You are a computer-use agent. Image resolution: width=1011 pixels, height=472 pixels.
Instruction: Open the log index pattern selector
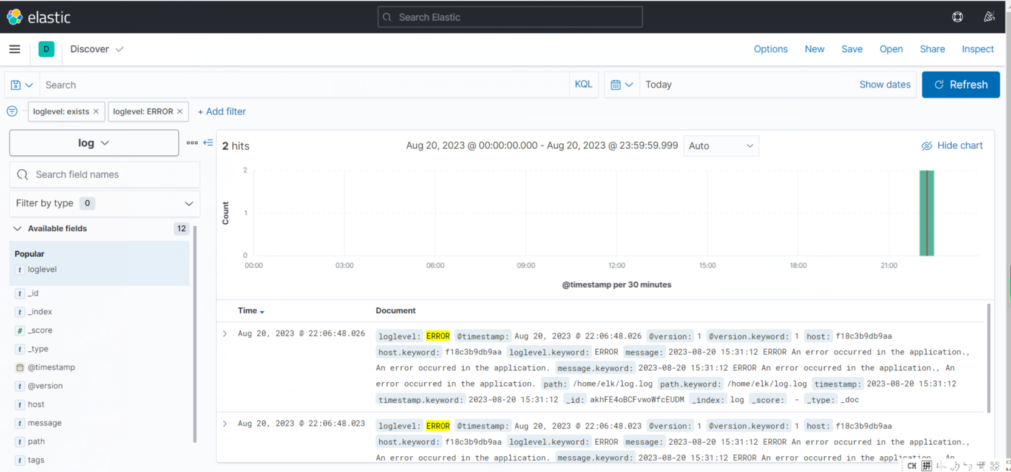point(94,143)
